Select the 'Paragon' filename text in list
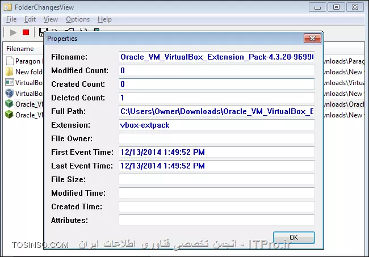This screenshot has width=369, height=257. pyautogui.click(x=28, y=61)
